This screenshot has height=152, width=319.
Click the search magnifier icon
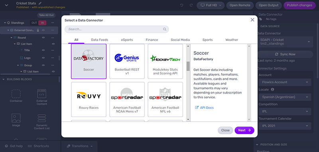pyautogui.click(x=165, y=29)
